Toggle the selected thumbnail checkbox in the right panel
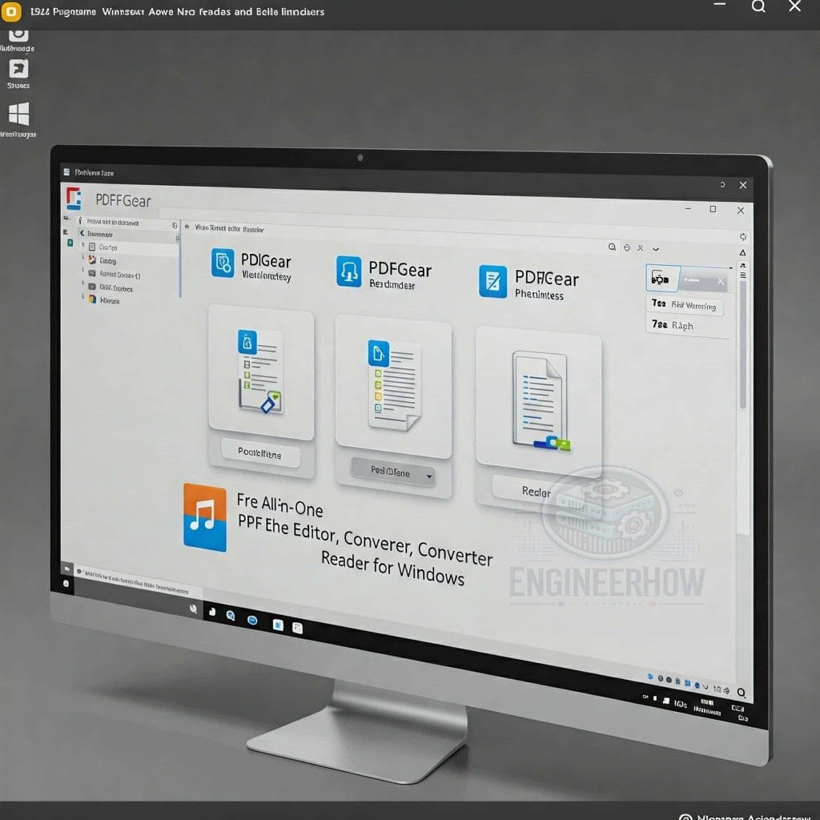The width and height of the screenshot is (820, 820). [661, 279]
